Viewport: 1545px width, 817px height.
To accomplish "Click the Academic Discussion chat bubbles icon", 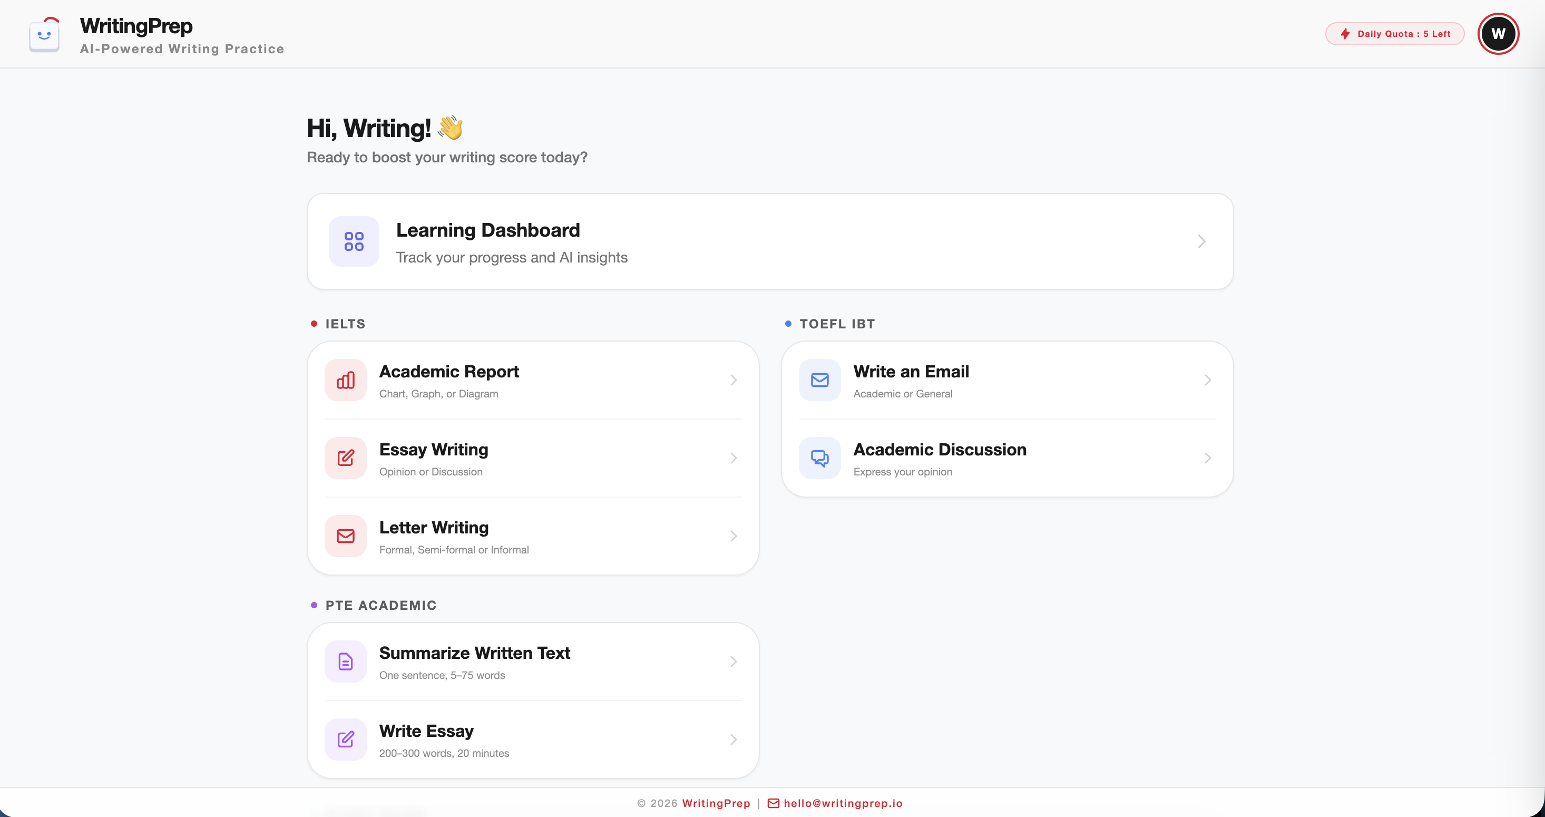I will click(x=820, y=458).
